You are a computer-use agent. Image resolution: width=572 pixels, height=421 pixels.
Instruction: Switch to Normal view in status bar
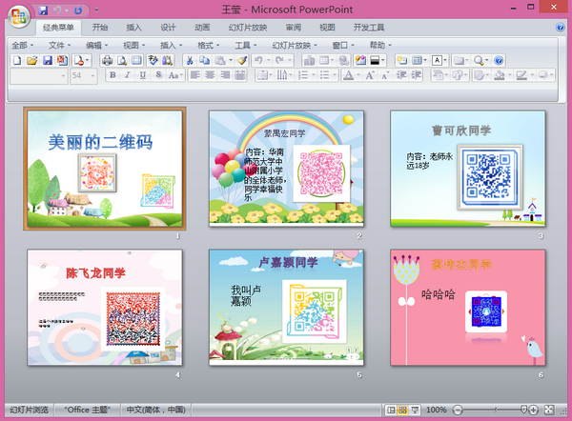point(391,411)
